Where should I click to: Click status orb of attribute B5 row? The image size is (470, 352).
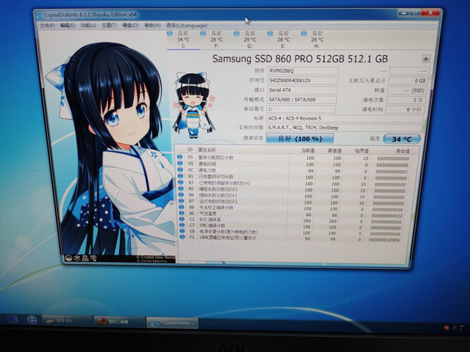[181, 189]
